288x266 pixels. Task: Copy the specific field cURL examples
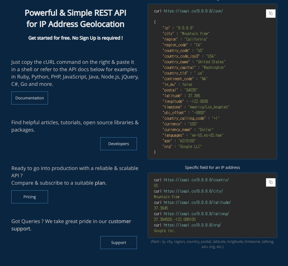pyautogui.click(x=270, y=182)
